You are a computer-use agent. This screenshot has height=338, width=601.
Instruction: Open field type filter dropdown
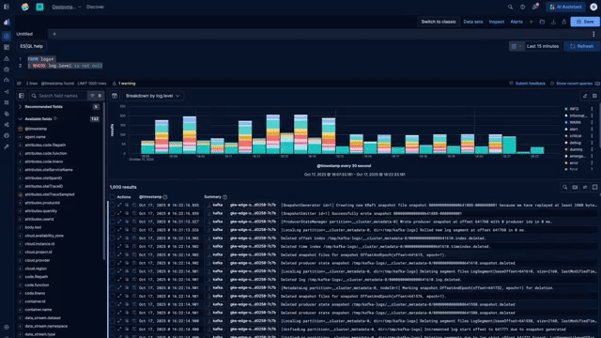click(x=96, y=96)
